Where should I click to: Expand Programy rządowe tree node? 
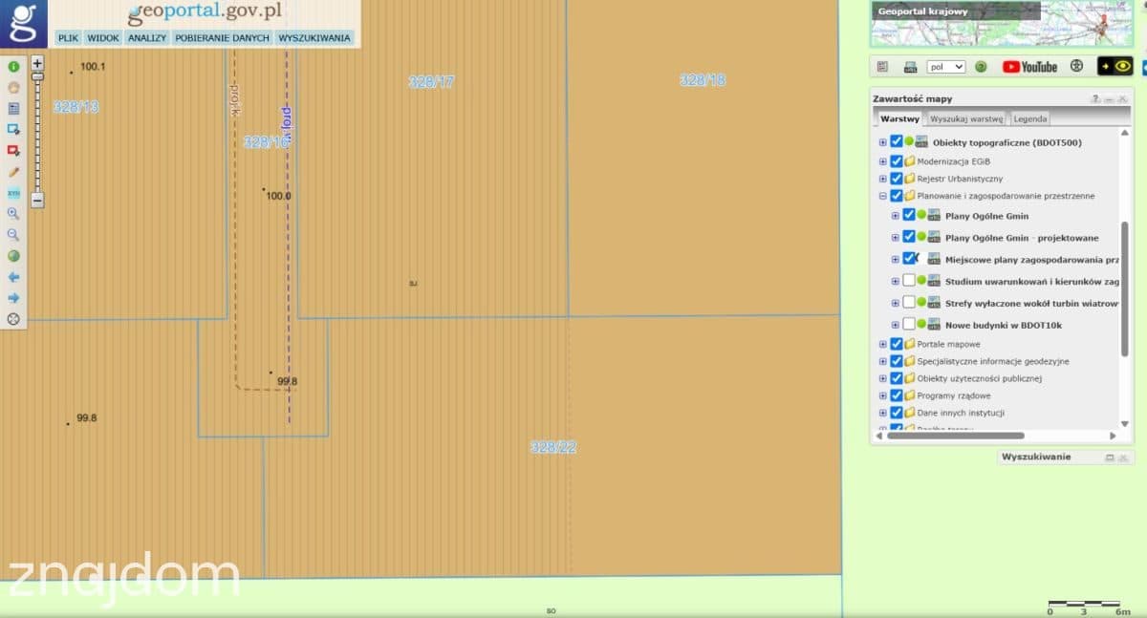[883, 395]
